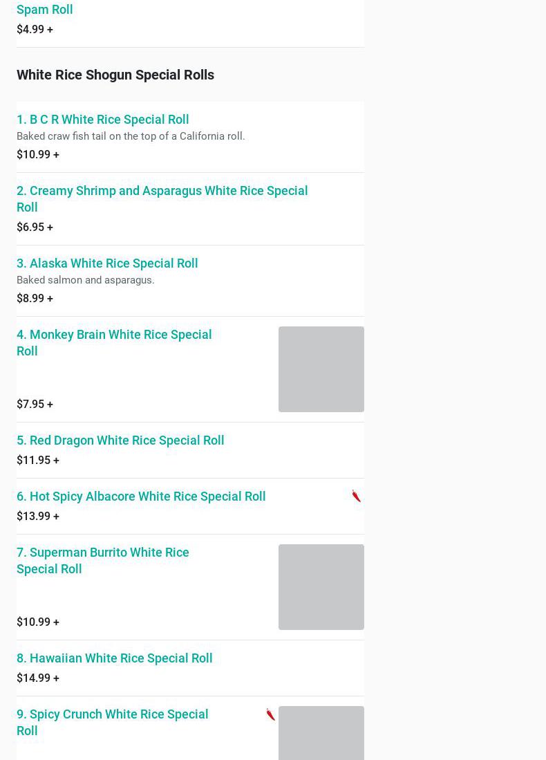This screenshot has width=546, height=760.
Task: Choose 9. Spicy Crunch White Rice Special Roll
Action: (112, 722)
